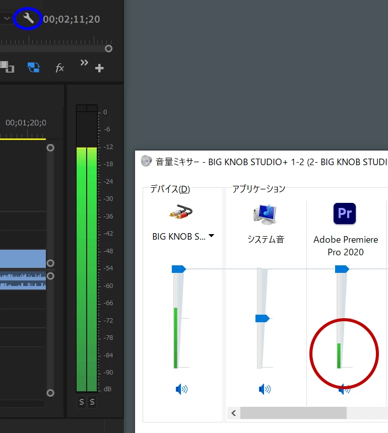Screen dimensions: 388x433
Task: Click the top handle of timeline vertical scrollbar
Action: click(50, 148)
